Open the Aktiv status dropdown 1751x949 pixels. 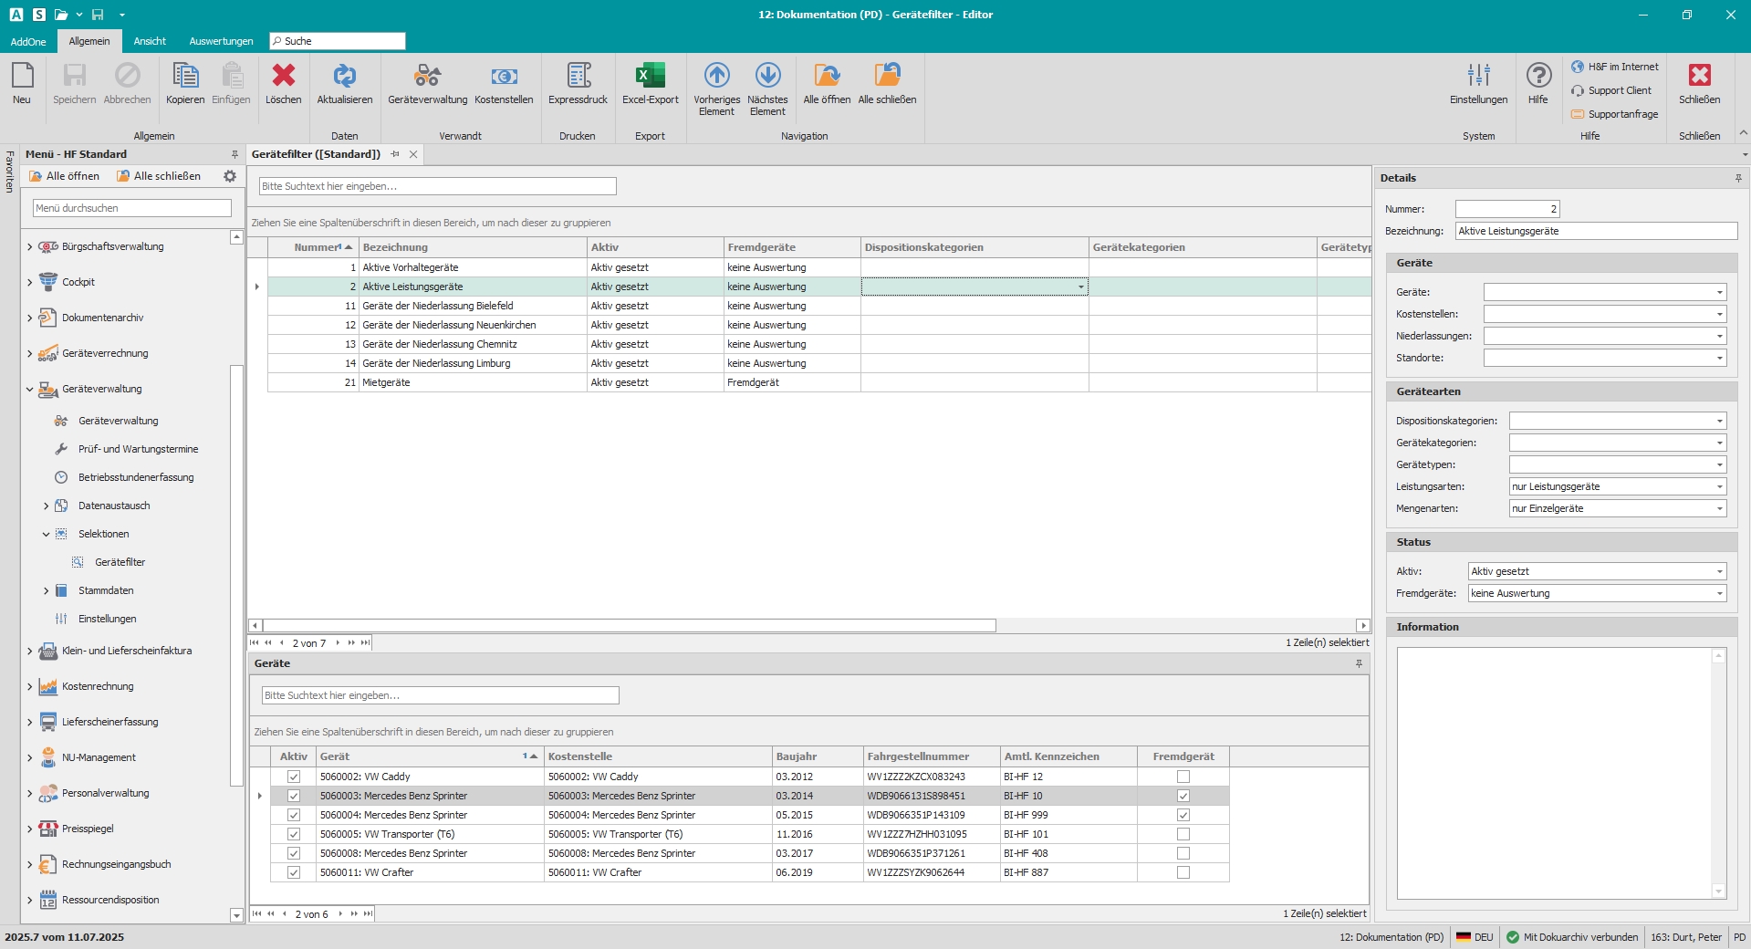coord(1719,572)
